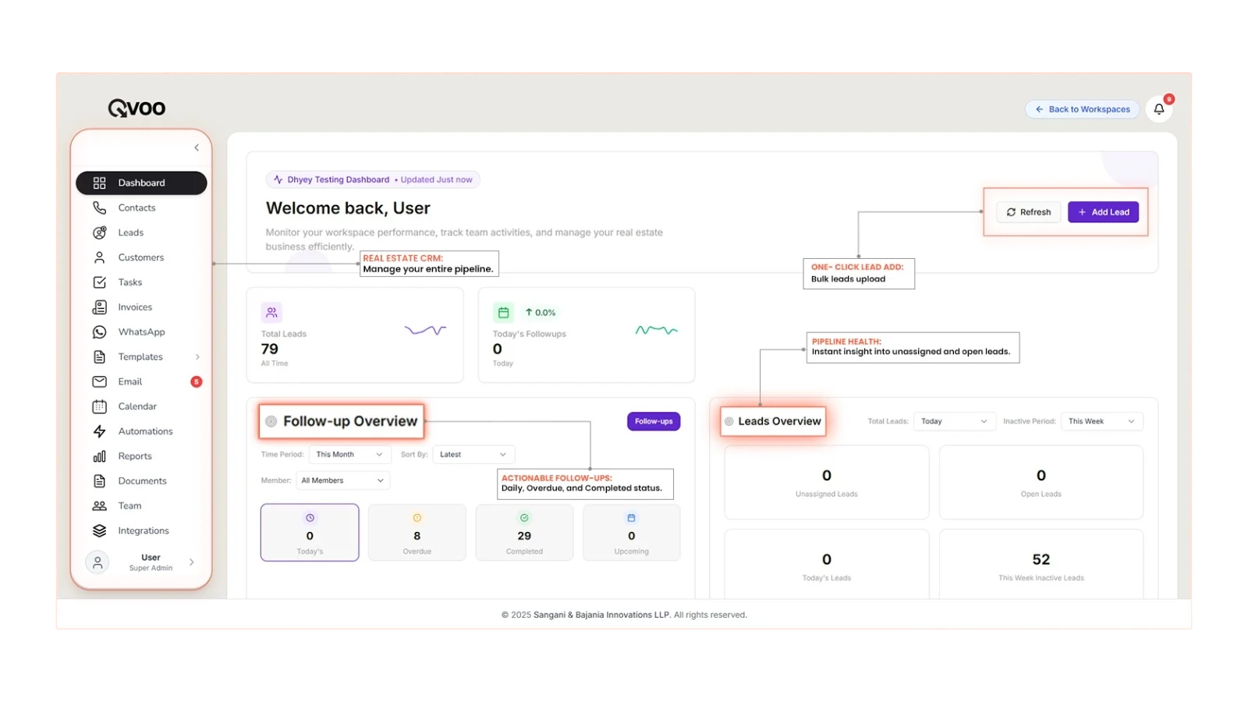This screenshot has height=702, width=1248.
Task: Click the Today's Followups calendar icon
Action: point(503,312)
